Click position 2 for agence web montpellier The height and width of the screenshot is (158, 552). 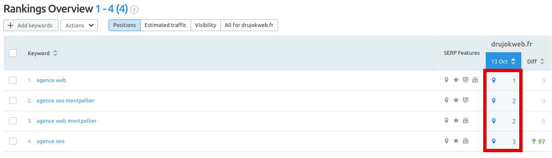point(514,121)
